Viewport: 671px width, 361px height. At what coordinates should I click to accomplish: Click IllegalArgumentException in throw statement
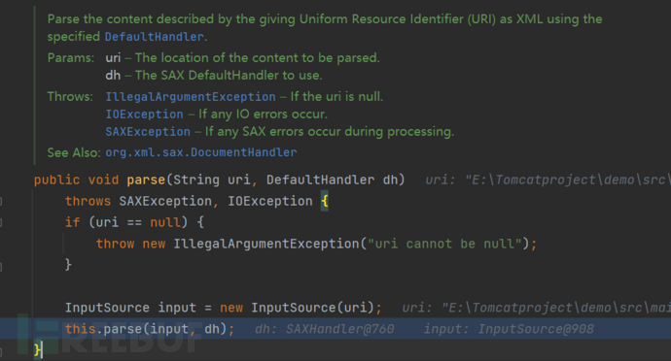pyautogui.click(x=266, y=244)
